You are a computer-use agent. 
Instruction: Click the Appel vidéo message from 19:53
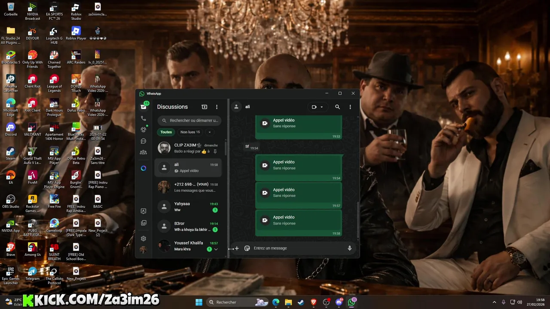tap(299, 127)
